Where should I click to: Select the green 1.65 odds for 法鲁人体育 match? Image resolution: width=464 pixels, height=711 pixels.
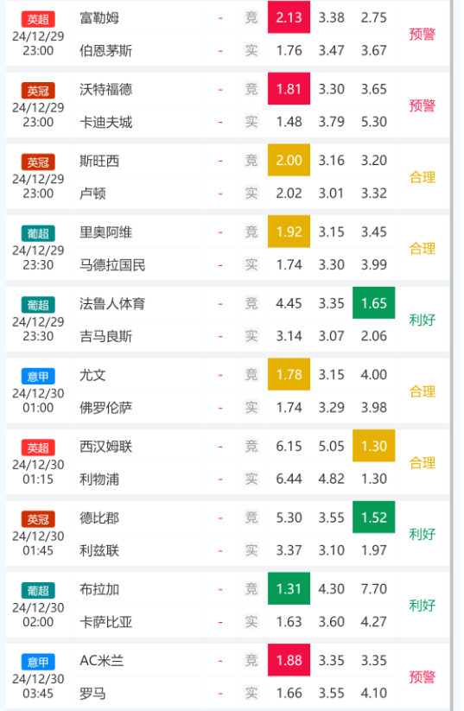tap(374, 303)
